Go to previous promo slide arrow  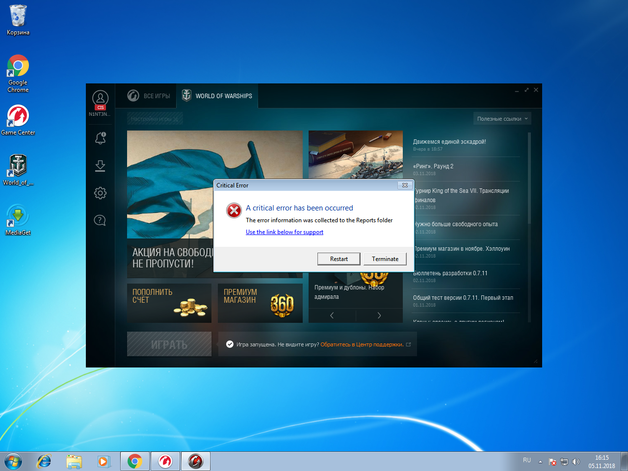[x=332, y=315]
